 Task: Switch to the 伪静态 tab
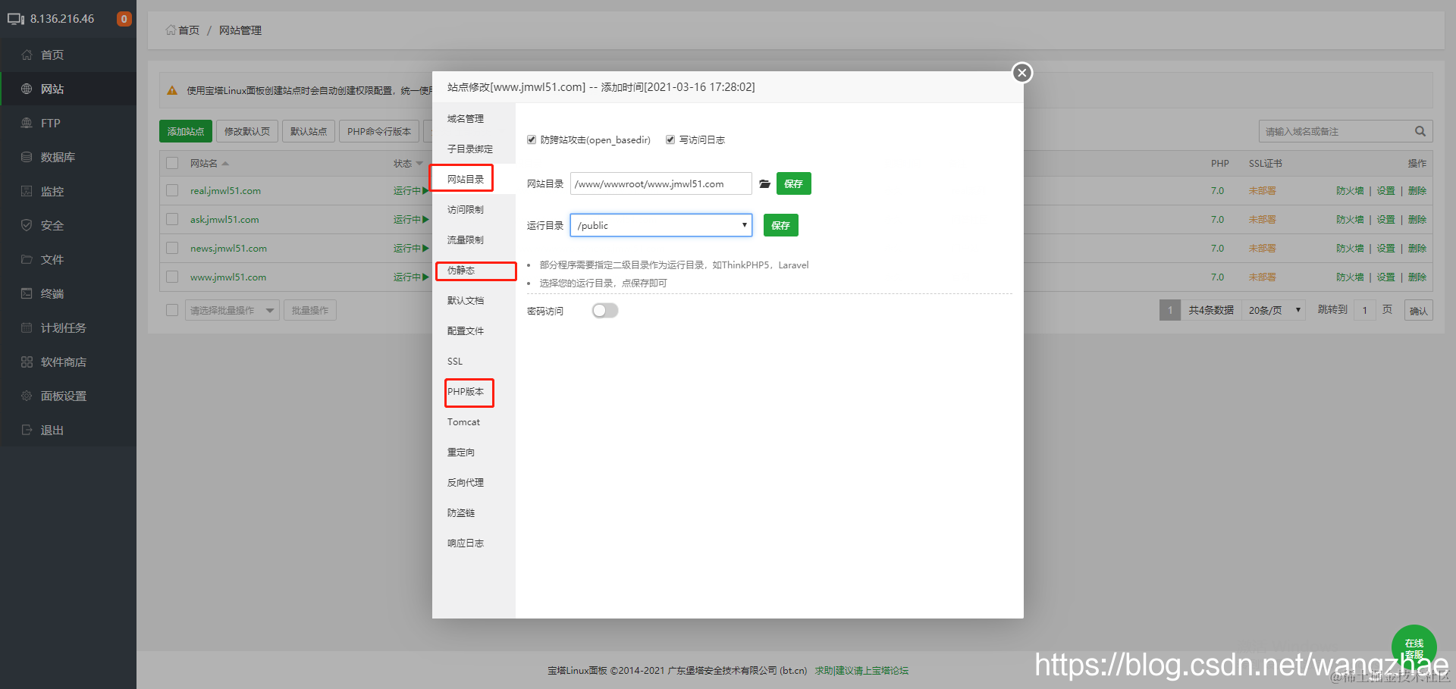pos(461,271)
